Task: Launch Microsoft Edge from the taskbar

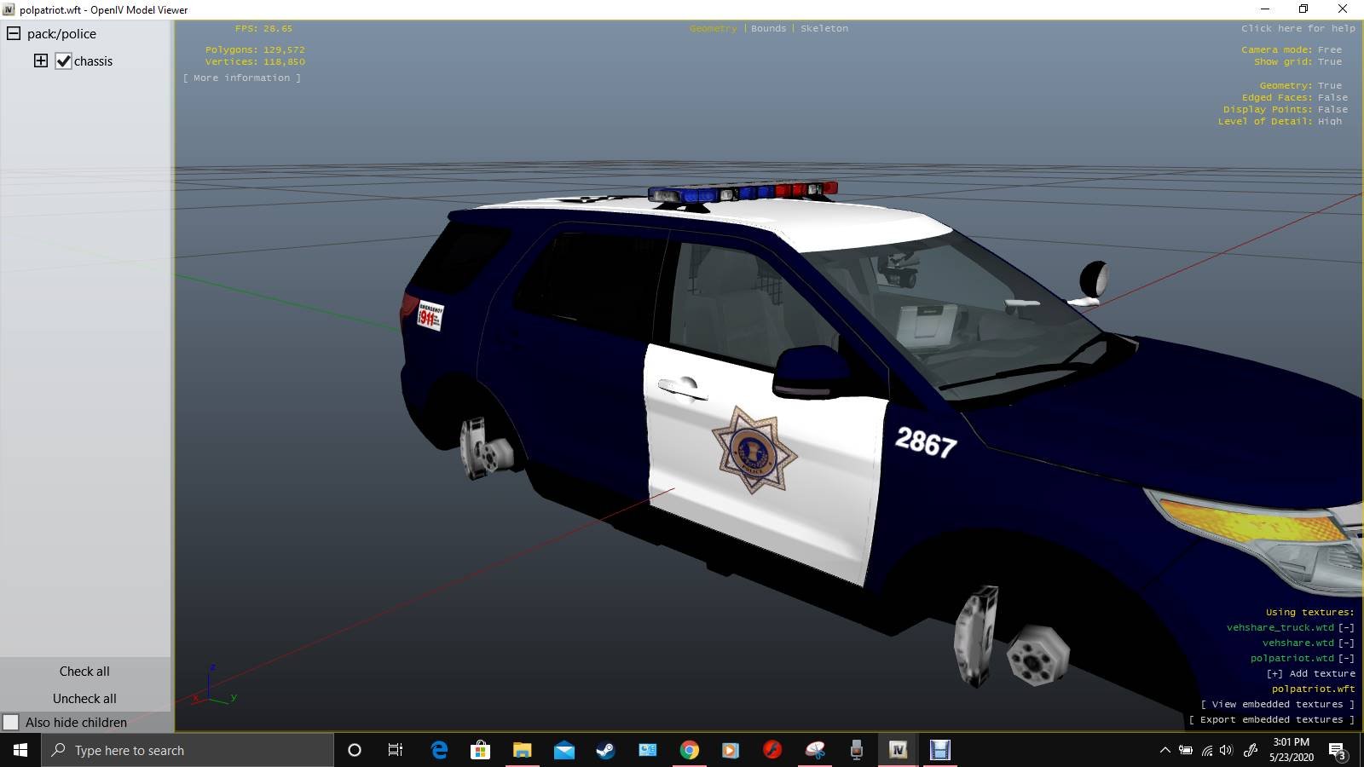Action: (x=439, y=750)
